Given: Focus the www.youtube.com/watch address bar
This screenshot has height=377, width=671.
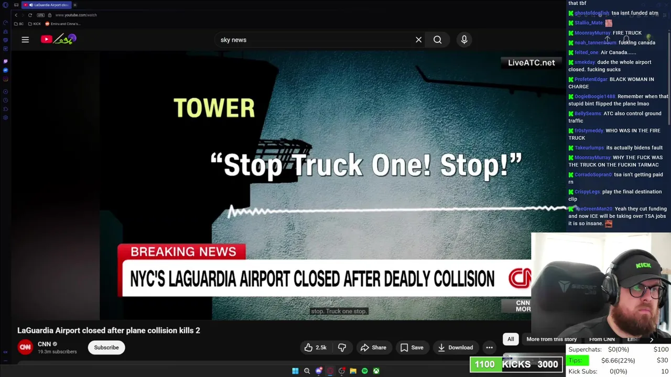Looking at the screenshot, I should click(x=76, y=15).
